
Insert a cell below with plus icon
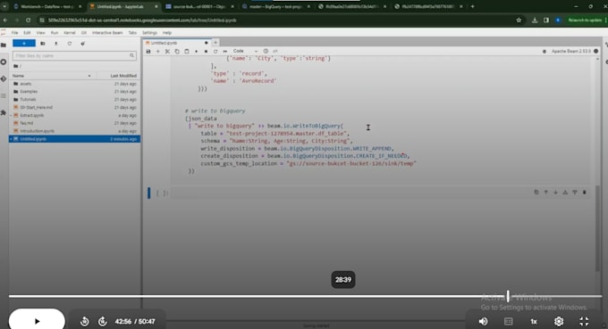click(x=158, y=51)
